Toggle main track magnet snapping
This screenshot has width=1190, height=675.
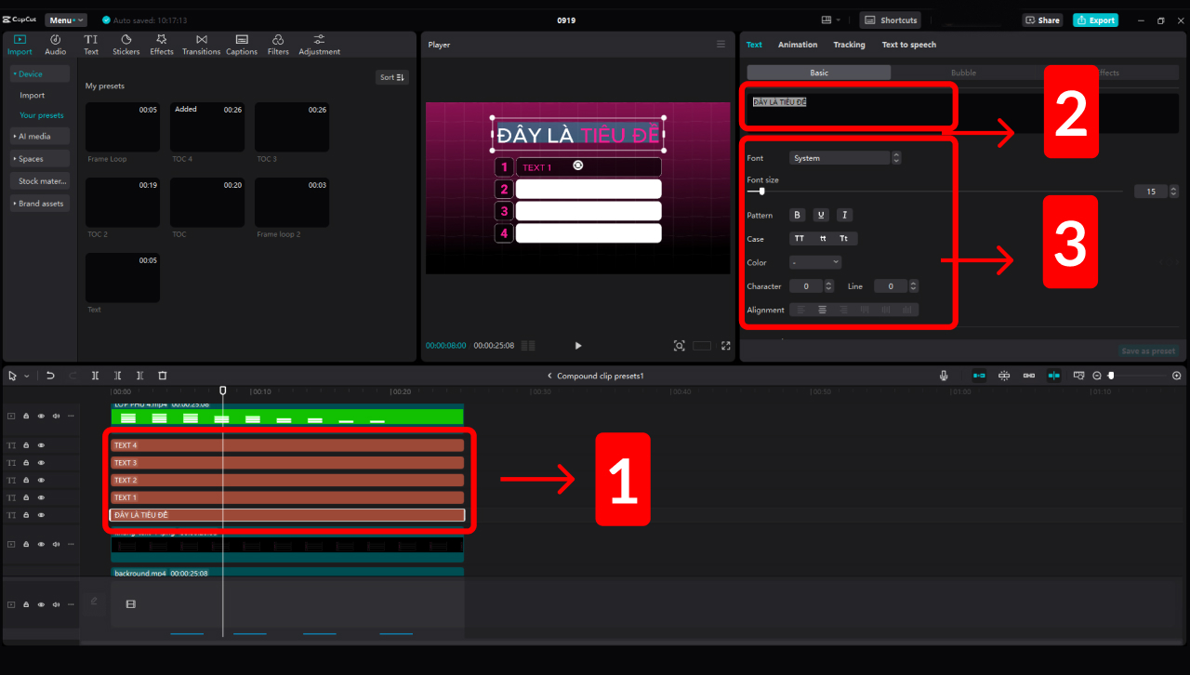point(979,376)
